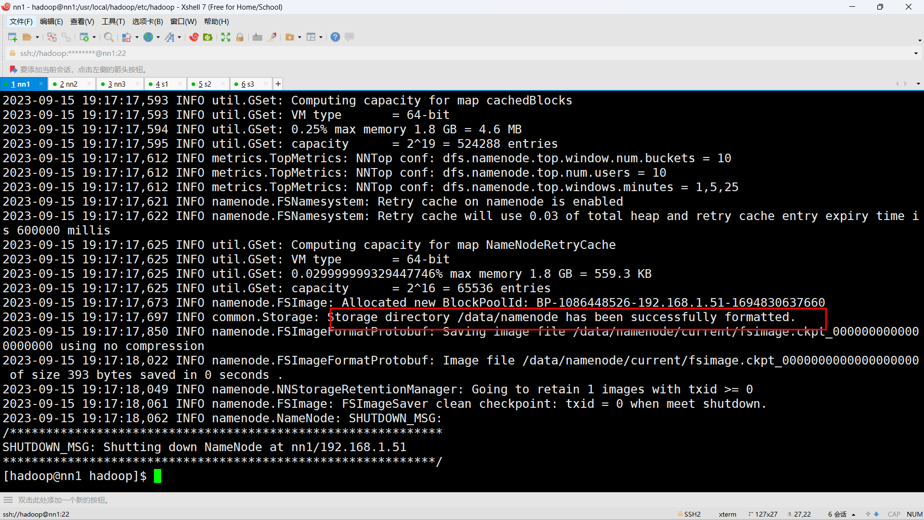Expand the address bar history dropdown
This screenshot has height=520, width=924.
tap(916, 53)
